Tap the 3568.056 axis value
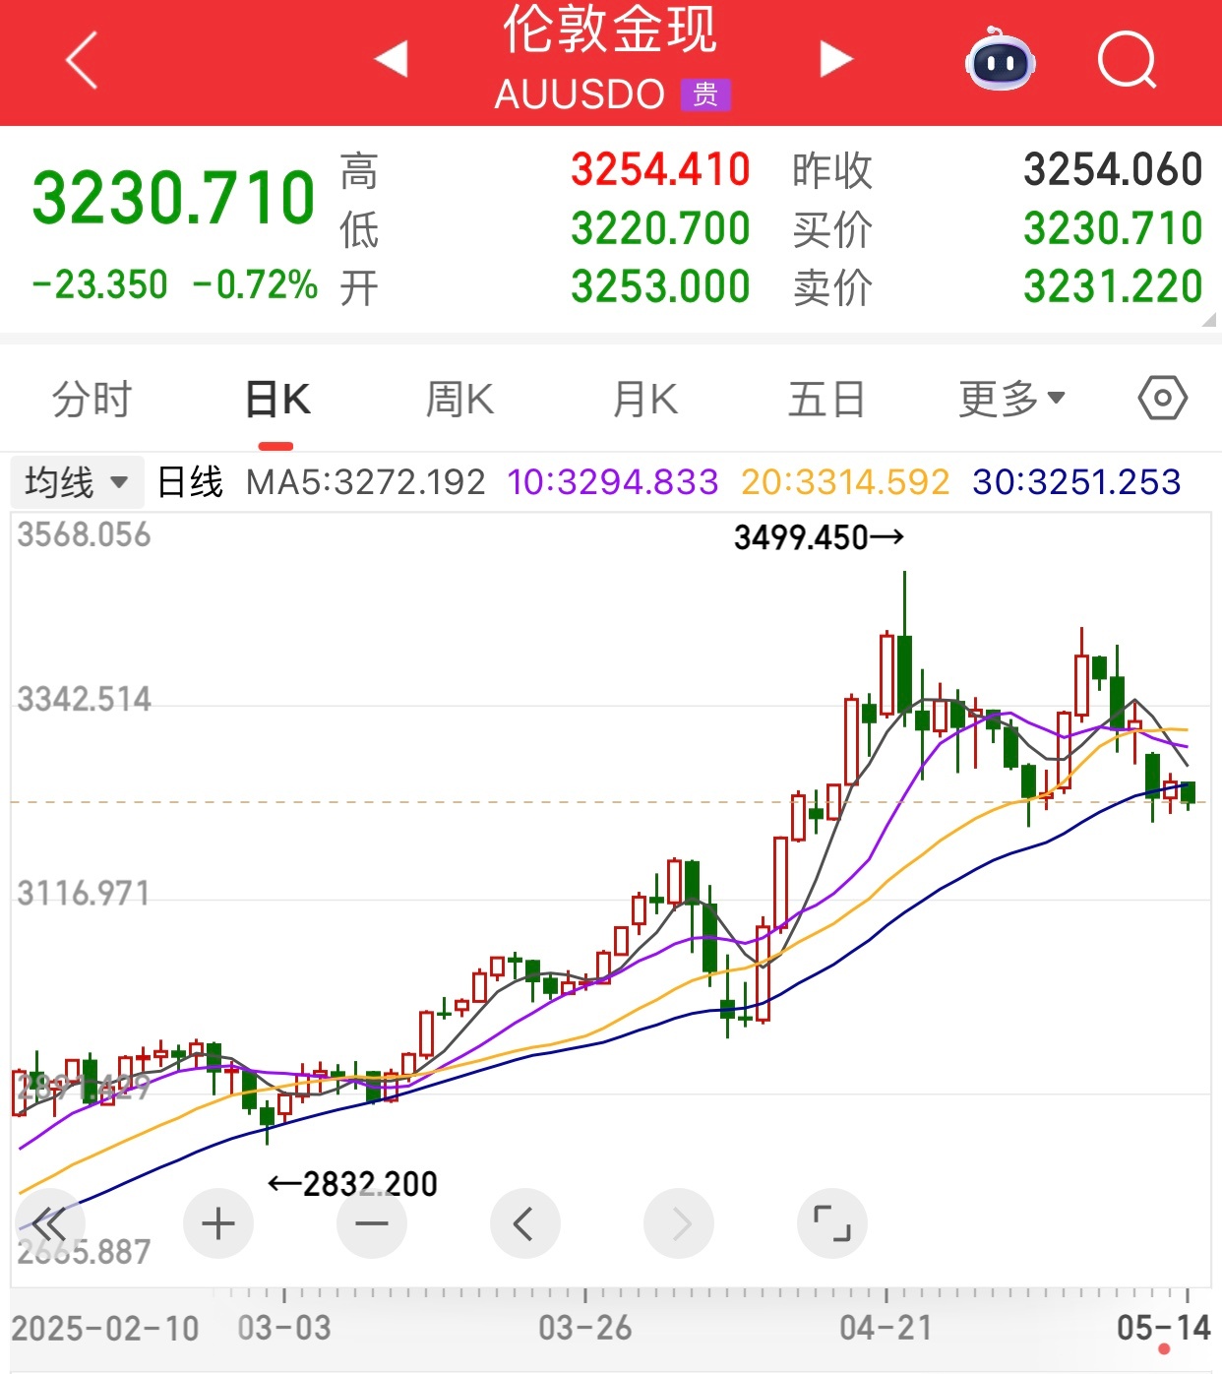 click(x=85, y=535)
